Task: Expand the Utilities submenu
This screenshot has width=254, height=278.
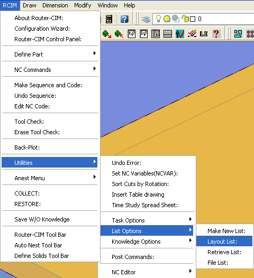Action: (50, 162)
